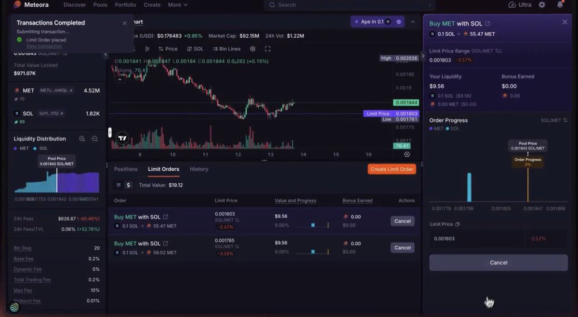The image size is (578, 317).
Task: Switch chart denomination to SOL
Action: click(x=195, y=49)
